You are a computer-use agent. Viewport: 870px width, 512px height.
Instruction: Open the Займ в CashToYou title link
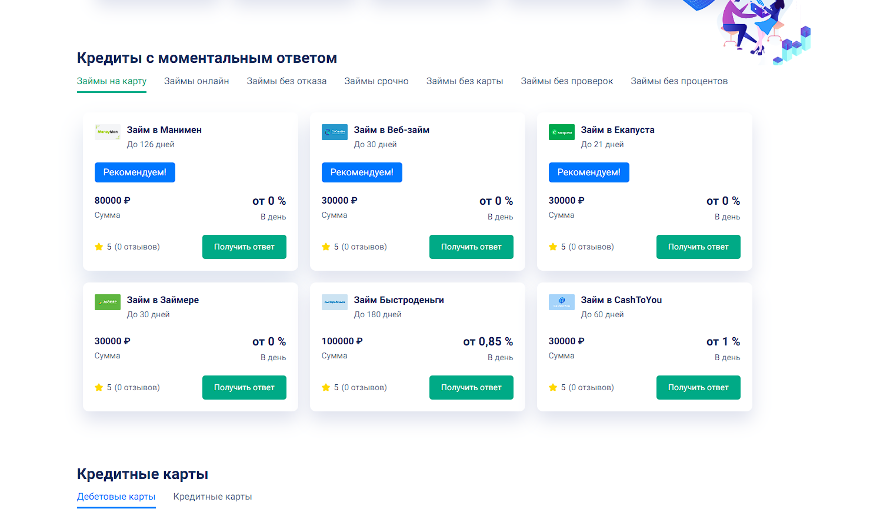tap(621, 300)
